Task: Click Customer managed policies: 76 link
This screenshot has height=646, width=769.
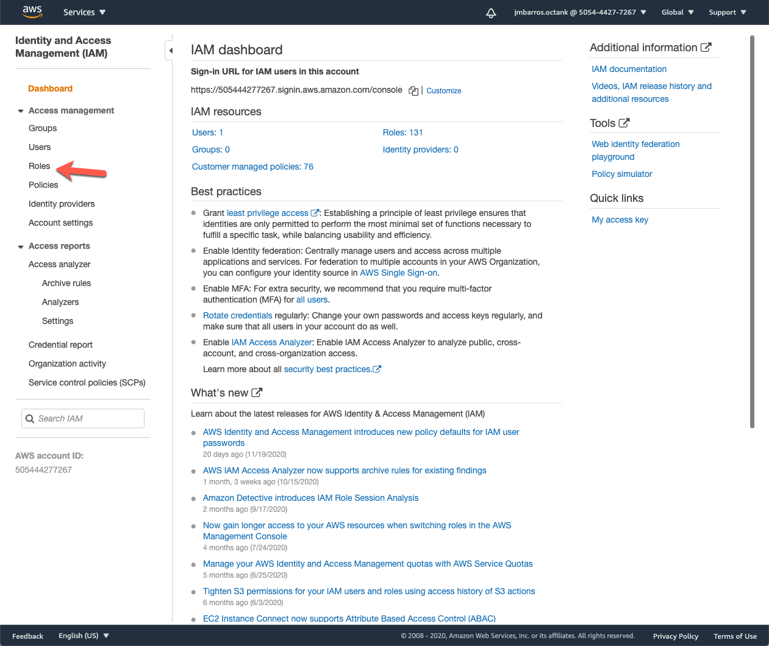Action: click(x=252, y=167)
